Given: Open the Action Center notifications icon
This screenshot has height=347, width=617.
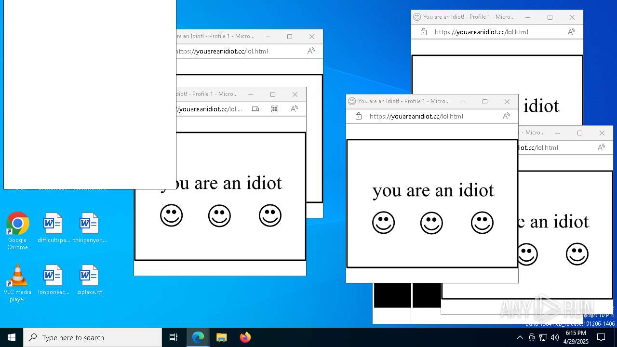Looking at the screenshot, I should click(601, 337).
